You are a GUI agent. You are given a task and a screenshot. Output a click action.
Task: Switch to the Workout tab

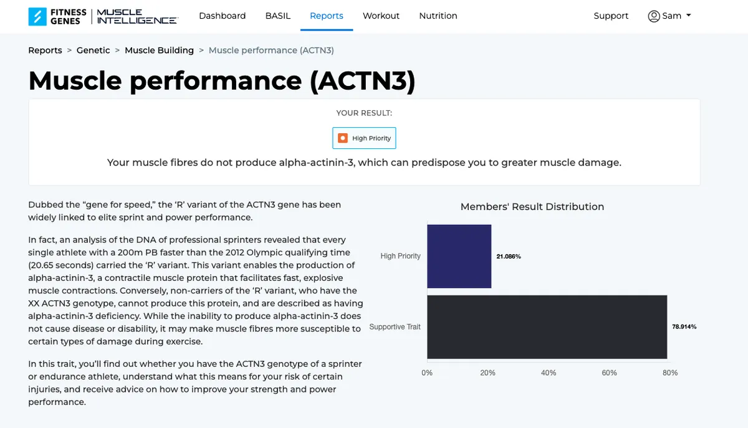pyautogui.click(x=381, y=16)
